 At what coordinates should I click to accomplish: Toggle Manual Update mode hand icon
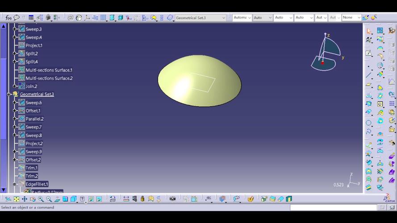[79, 18]
